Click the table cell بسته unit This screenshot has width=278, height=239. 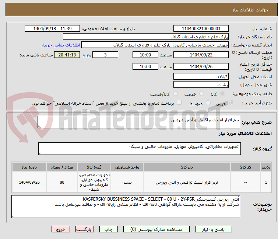[127, 182]
